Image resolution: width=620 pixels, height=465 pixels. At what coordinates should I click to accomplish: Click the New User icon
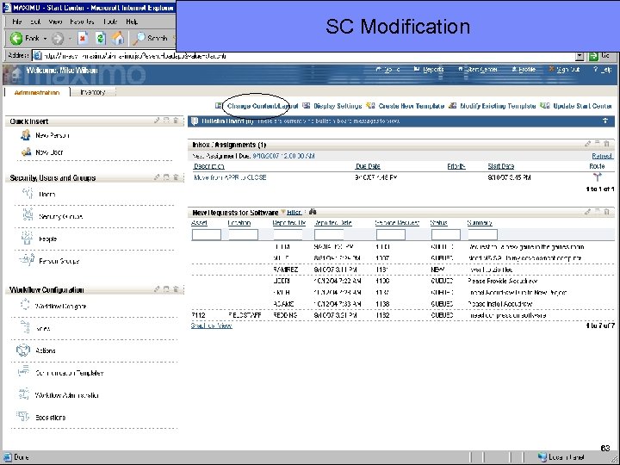(x=26, y=152)
